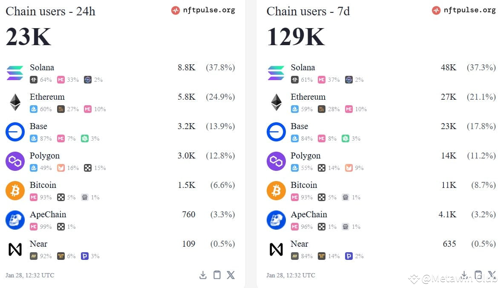Open the Solana link in the 7d list
This screenshot has width=501, height=288.
tap(303, 67)
